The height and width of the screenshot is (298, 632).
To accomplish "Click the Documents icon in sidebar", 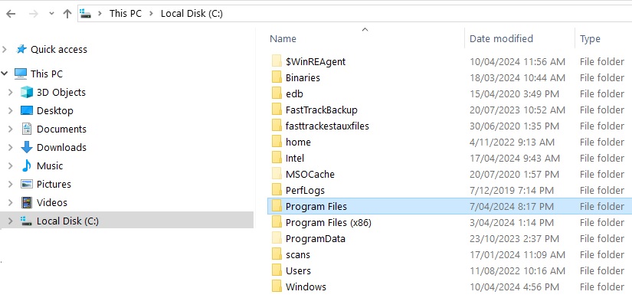I will [27, 129].
